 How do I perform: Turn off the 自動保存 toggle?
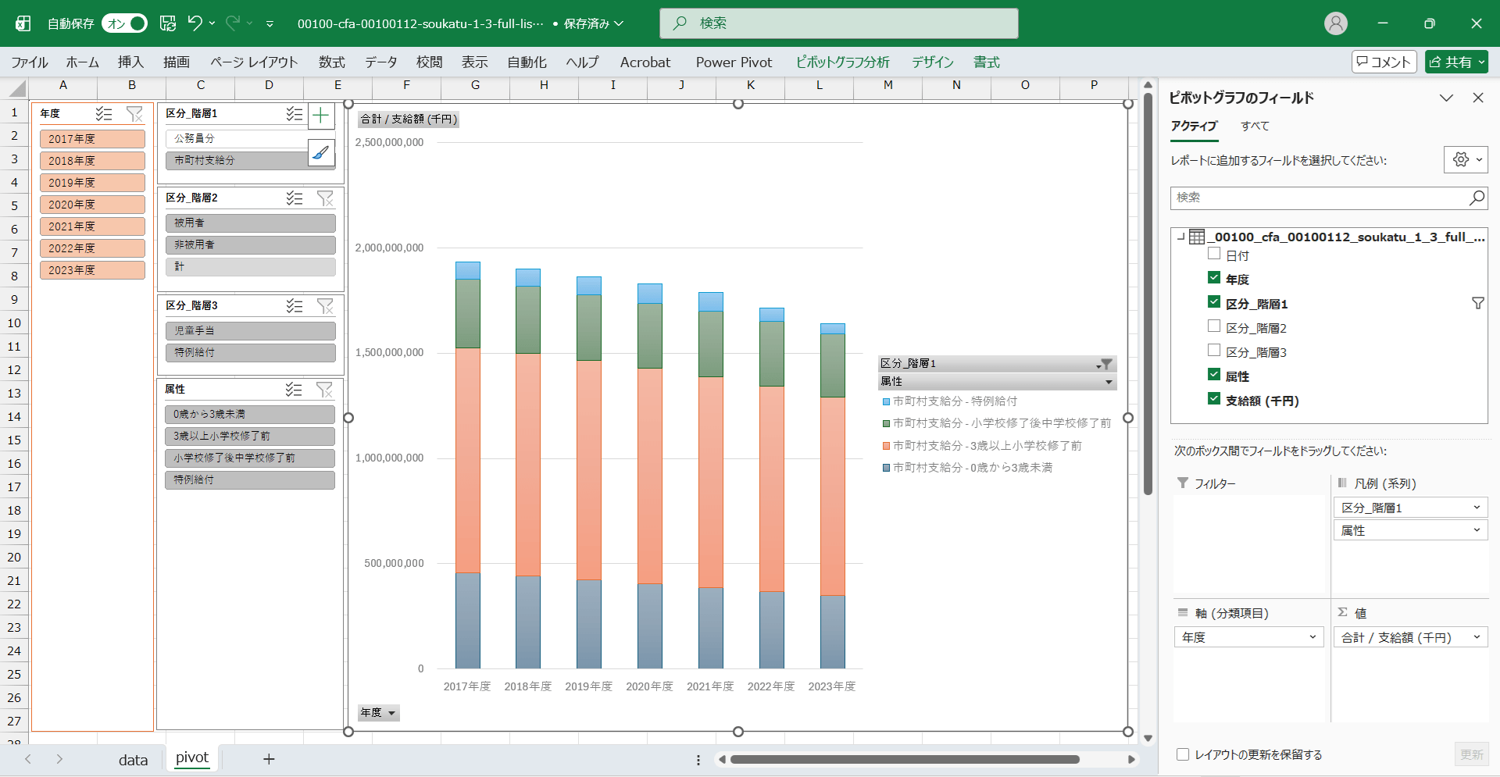coord(125,23)
